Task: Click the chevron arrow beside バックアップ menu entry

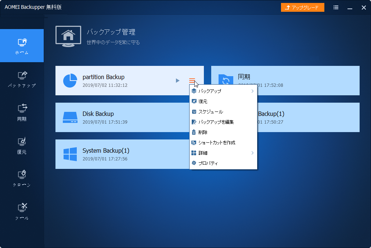Action: click(x=252, y=91)
